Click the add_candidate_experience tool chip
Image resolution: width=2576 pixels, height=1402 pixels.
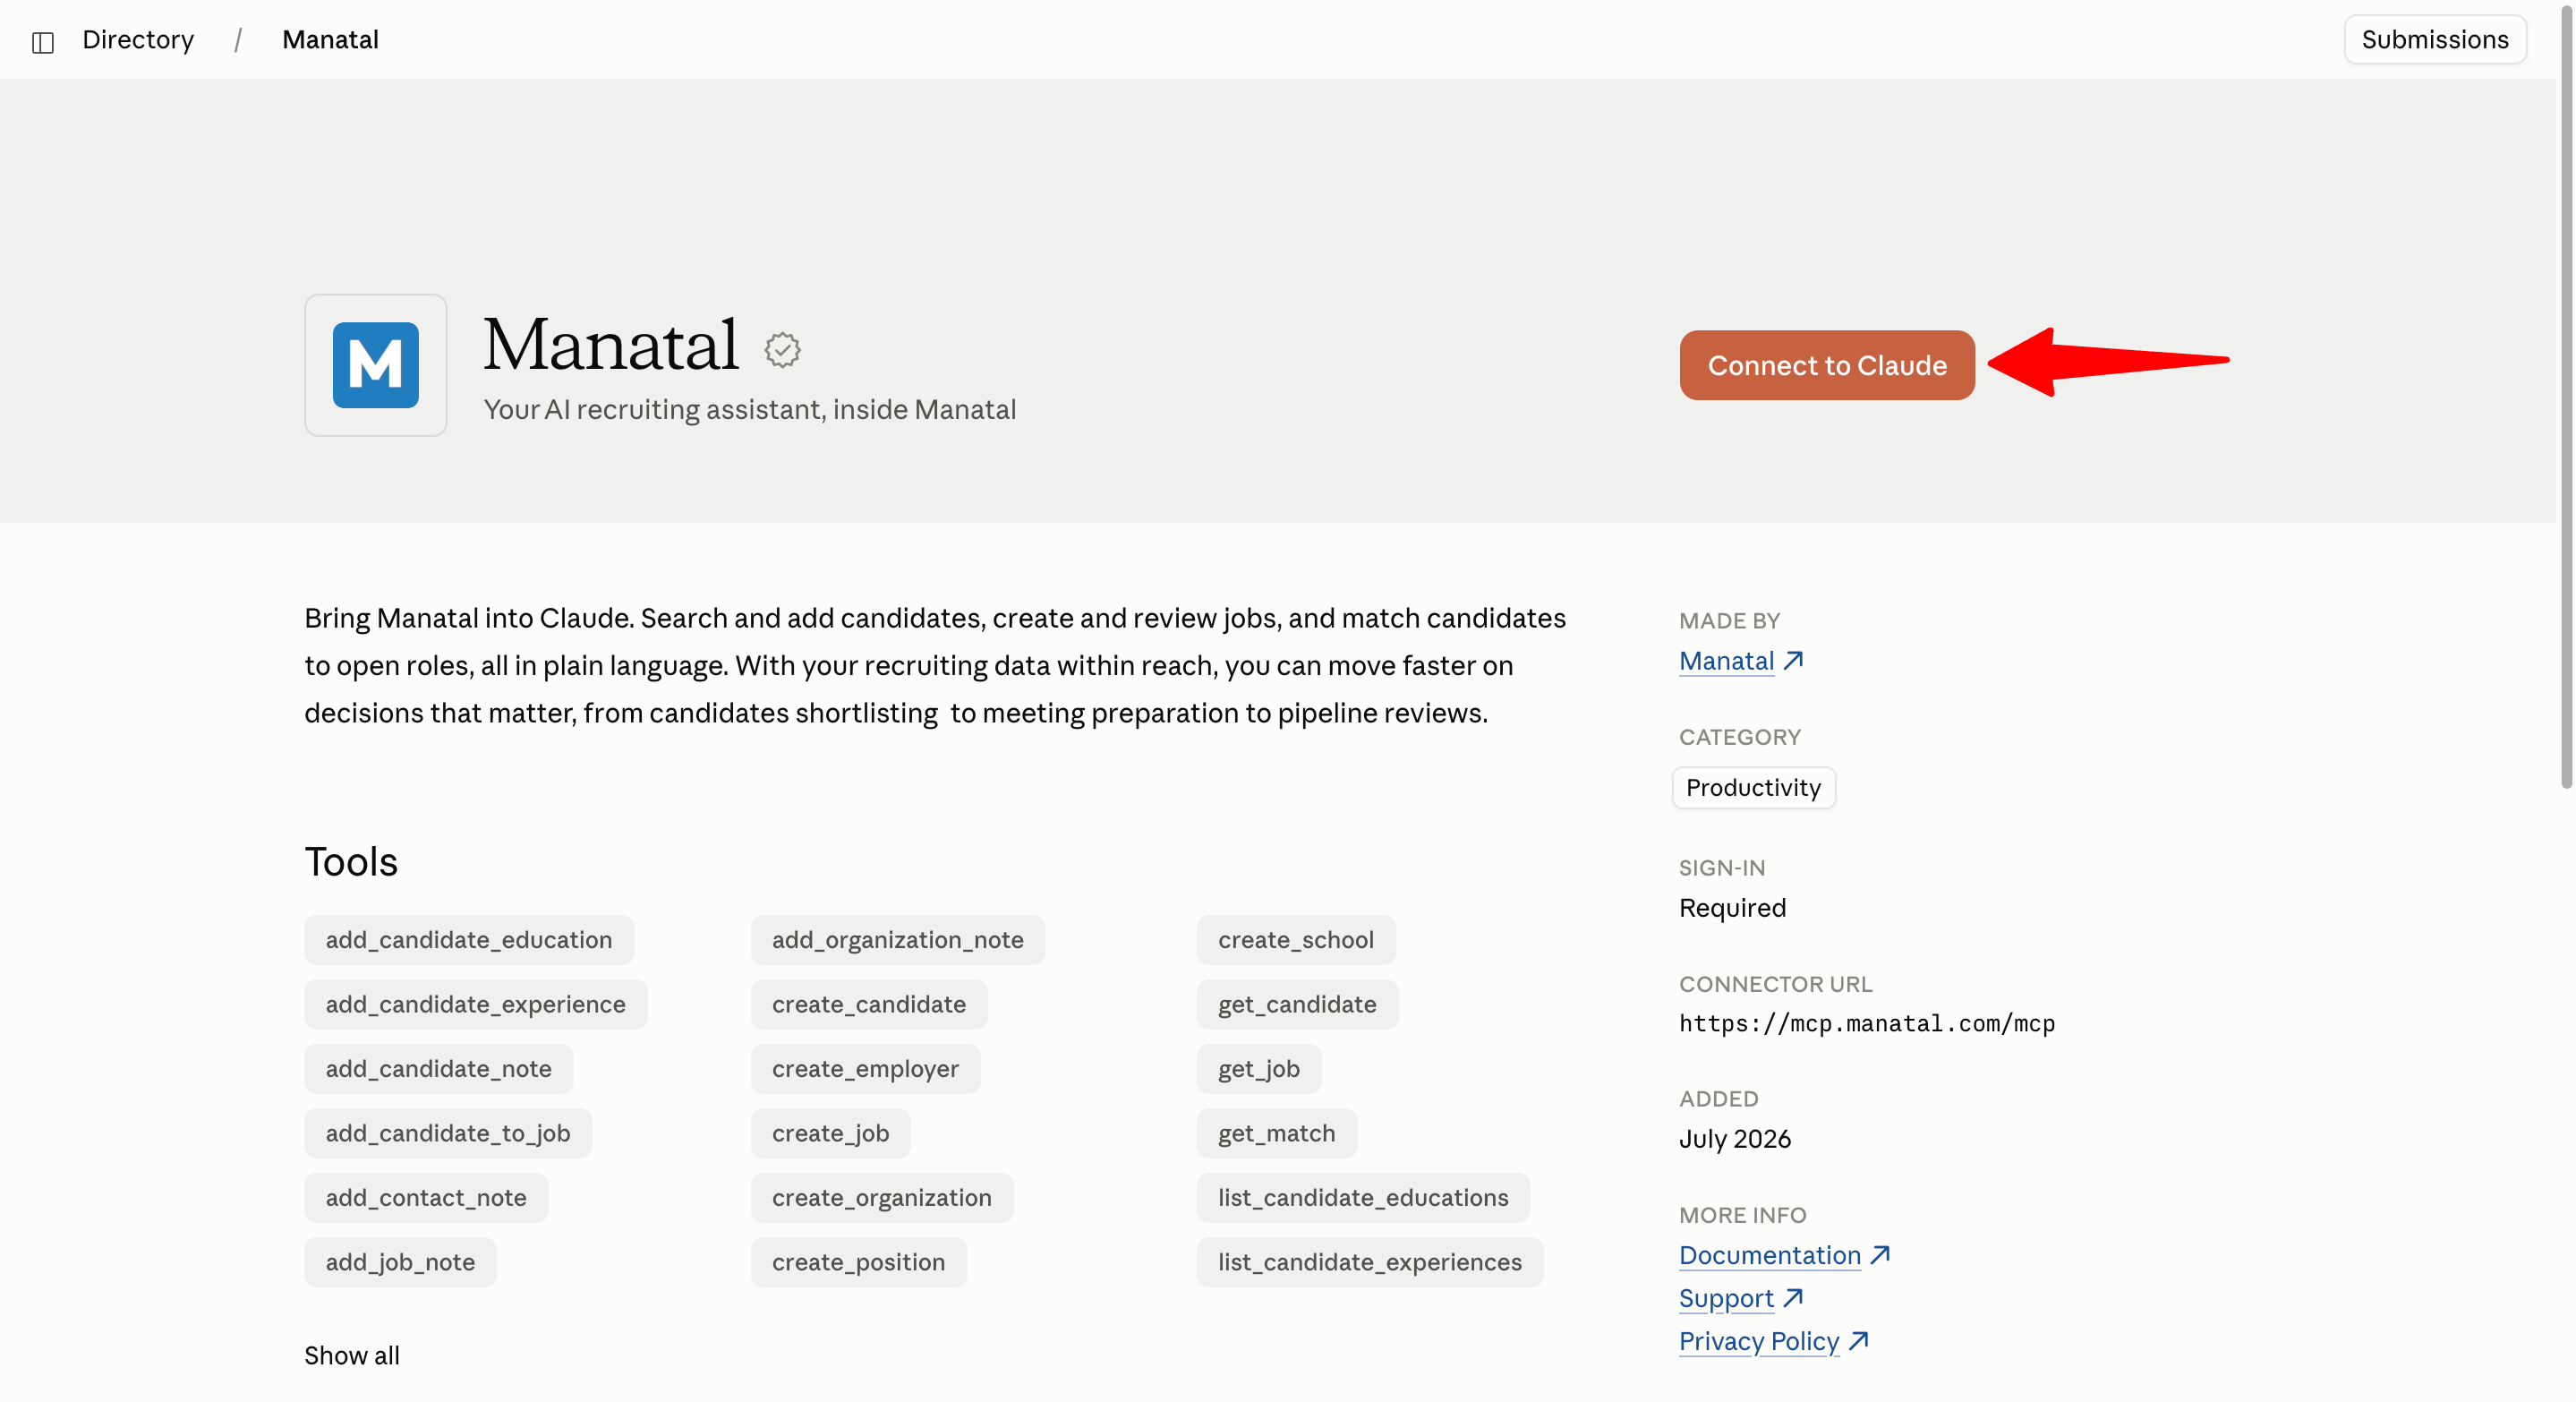pos(476,1004)
